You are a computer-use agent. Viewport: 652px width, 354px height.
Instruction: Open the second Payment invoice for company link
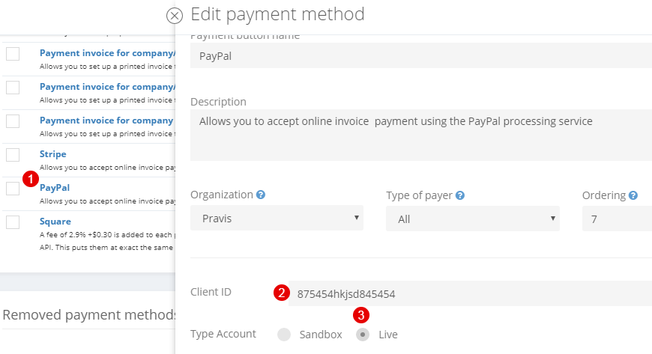click(107, 87)
